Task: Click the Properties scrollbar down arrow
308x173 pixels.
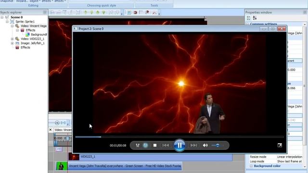Action: tap(305, 167)
